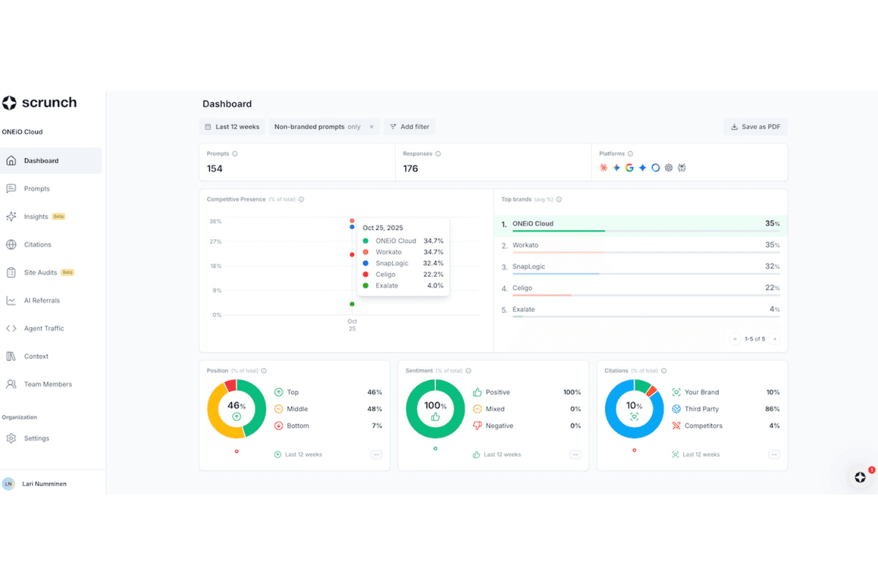This screenshot has width=878, height=585.
Task: Click the Settings gear in the sidebar
Action: (x=11, y=438)
